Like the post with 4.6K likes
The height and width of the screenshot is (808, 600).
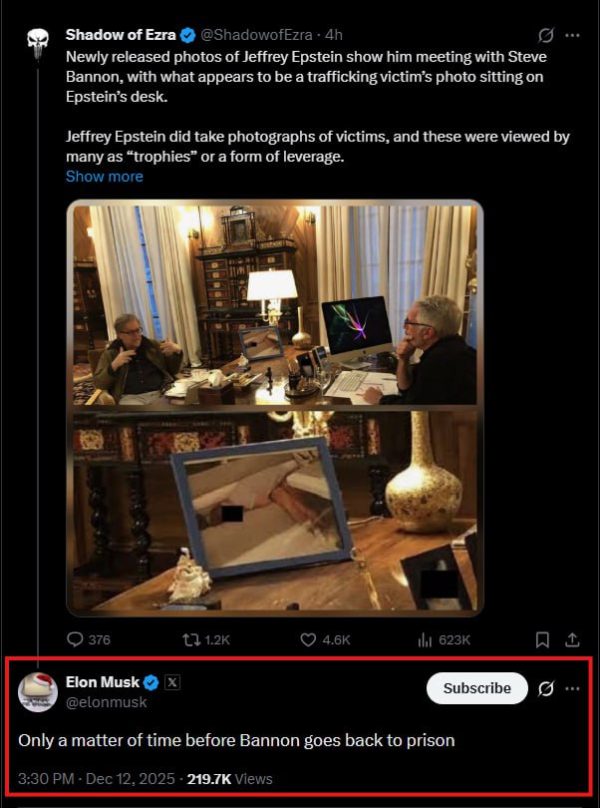point(309,639)
